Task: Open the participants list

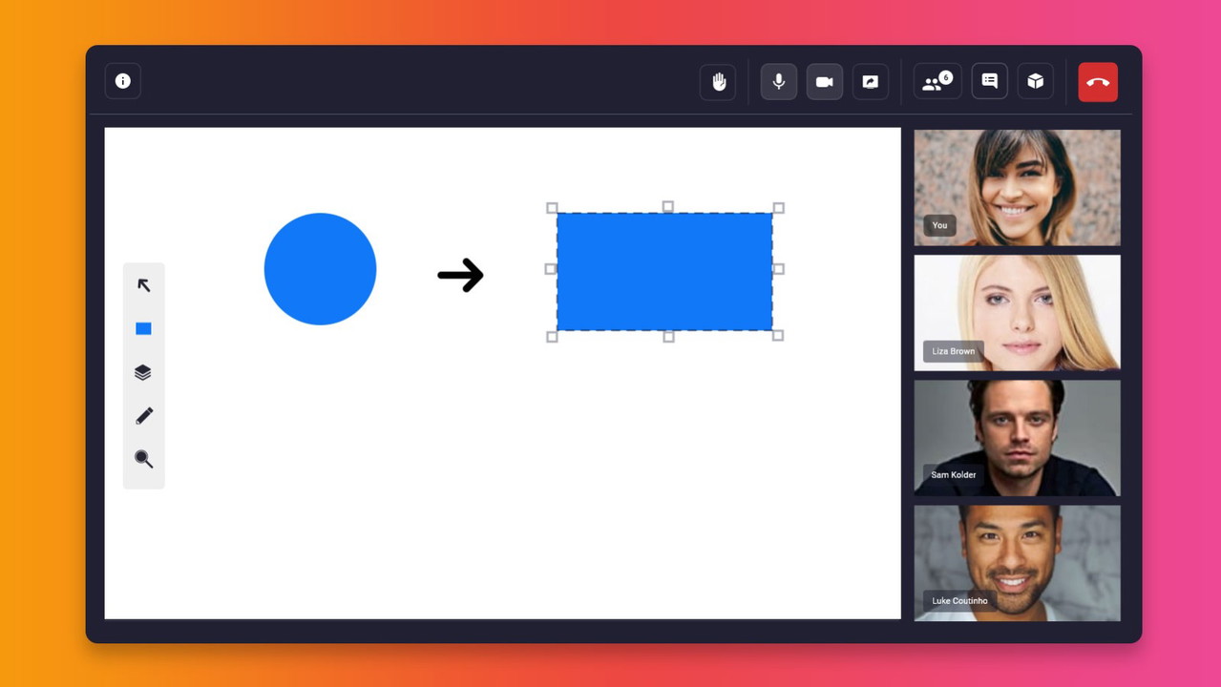Action: (x=937, y=82)
